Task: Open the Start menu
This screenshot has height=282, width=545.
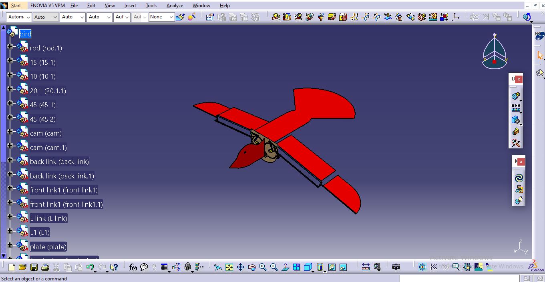Action: tap(16, 6)
